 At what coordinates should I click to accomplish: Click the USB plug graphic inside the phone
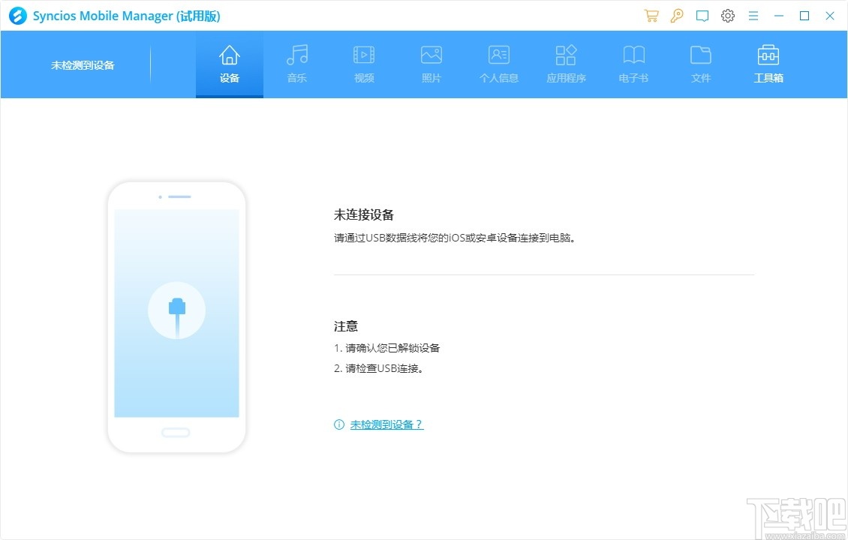tap(176, 310)
